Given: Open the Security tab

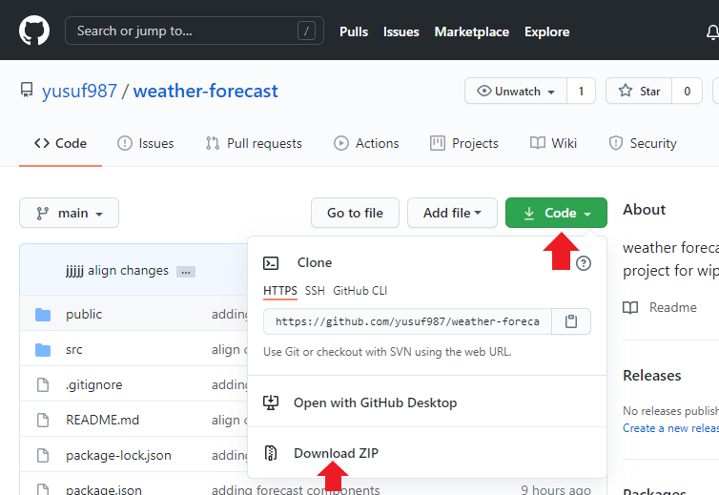Looking at the screenshot, I should click(643, 144).
